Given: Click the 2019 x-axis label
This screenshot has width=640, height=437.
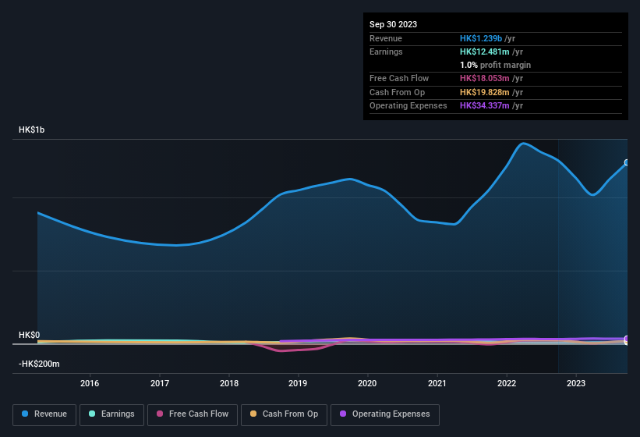Looking at the screenshot, I should click(x=298, y=383).
